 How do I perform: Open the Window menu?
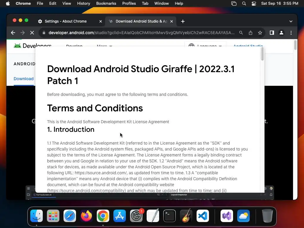161,4
